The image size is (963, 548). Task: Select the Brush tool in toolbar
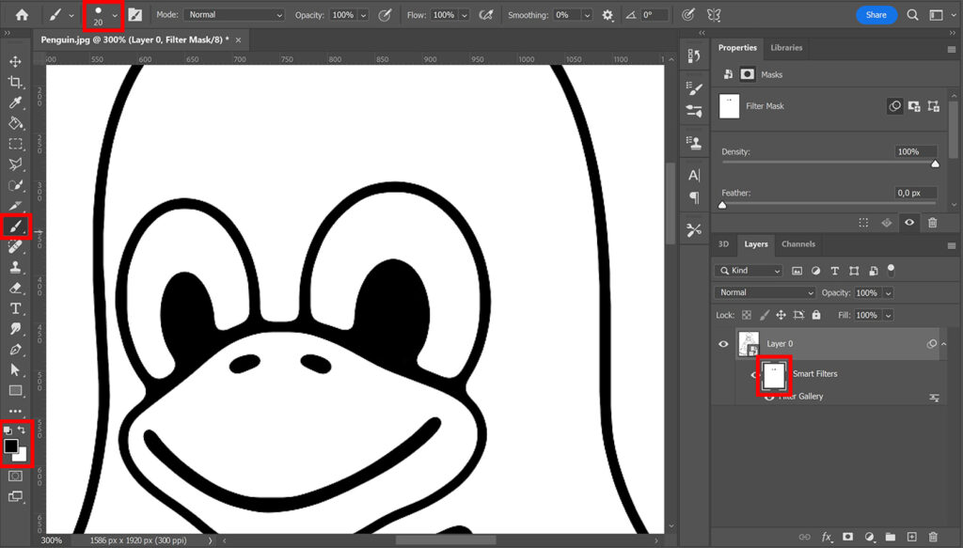(15, 227)
